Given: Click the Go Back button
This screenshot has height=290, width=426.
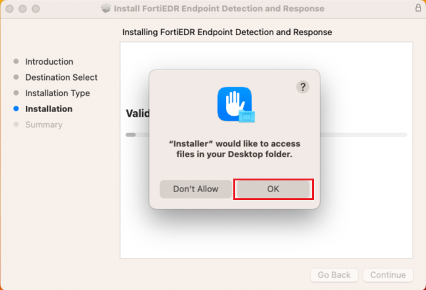Looking at the screenshot, I should pyautogui.click(x=334, y=275).
